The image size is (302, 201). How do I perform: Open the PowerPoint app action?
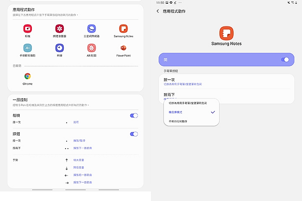(123, 48)
